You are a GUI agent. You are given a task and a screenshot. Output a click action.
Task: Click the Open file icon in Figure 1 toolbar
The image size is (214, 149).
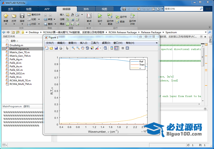coord(51,48)
